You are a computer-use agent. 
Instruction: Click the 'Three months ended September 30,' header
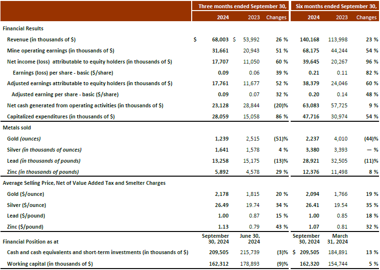(240, 6)
